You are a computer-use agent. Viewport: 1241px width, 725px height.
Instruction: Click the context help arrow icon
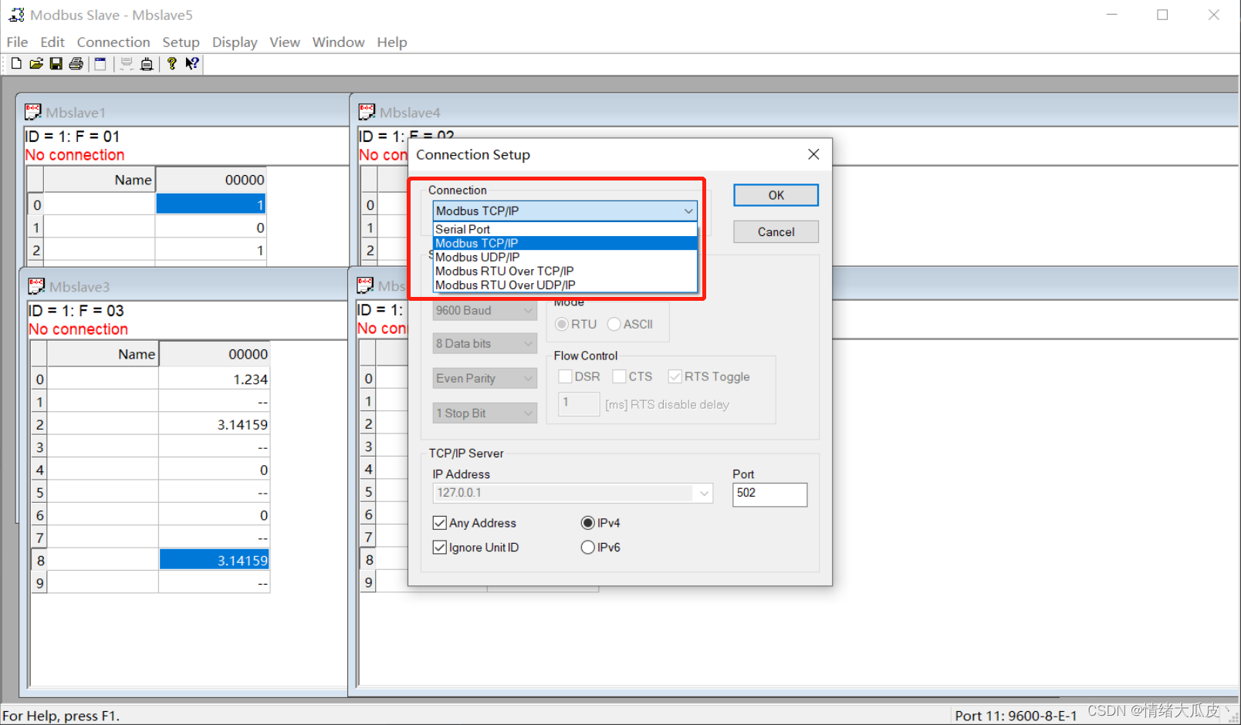(192, 64)
